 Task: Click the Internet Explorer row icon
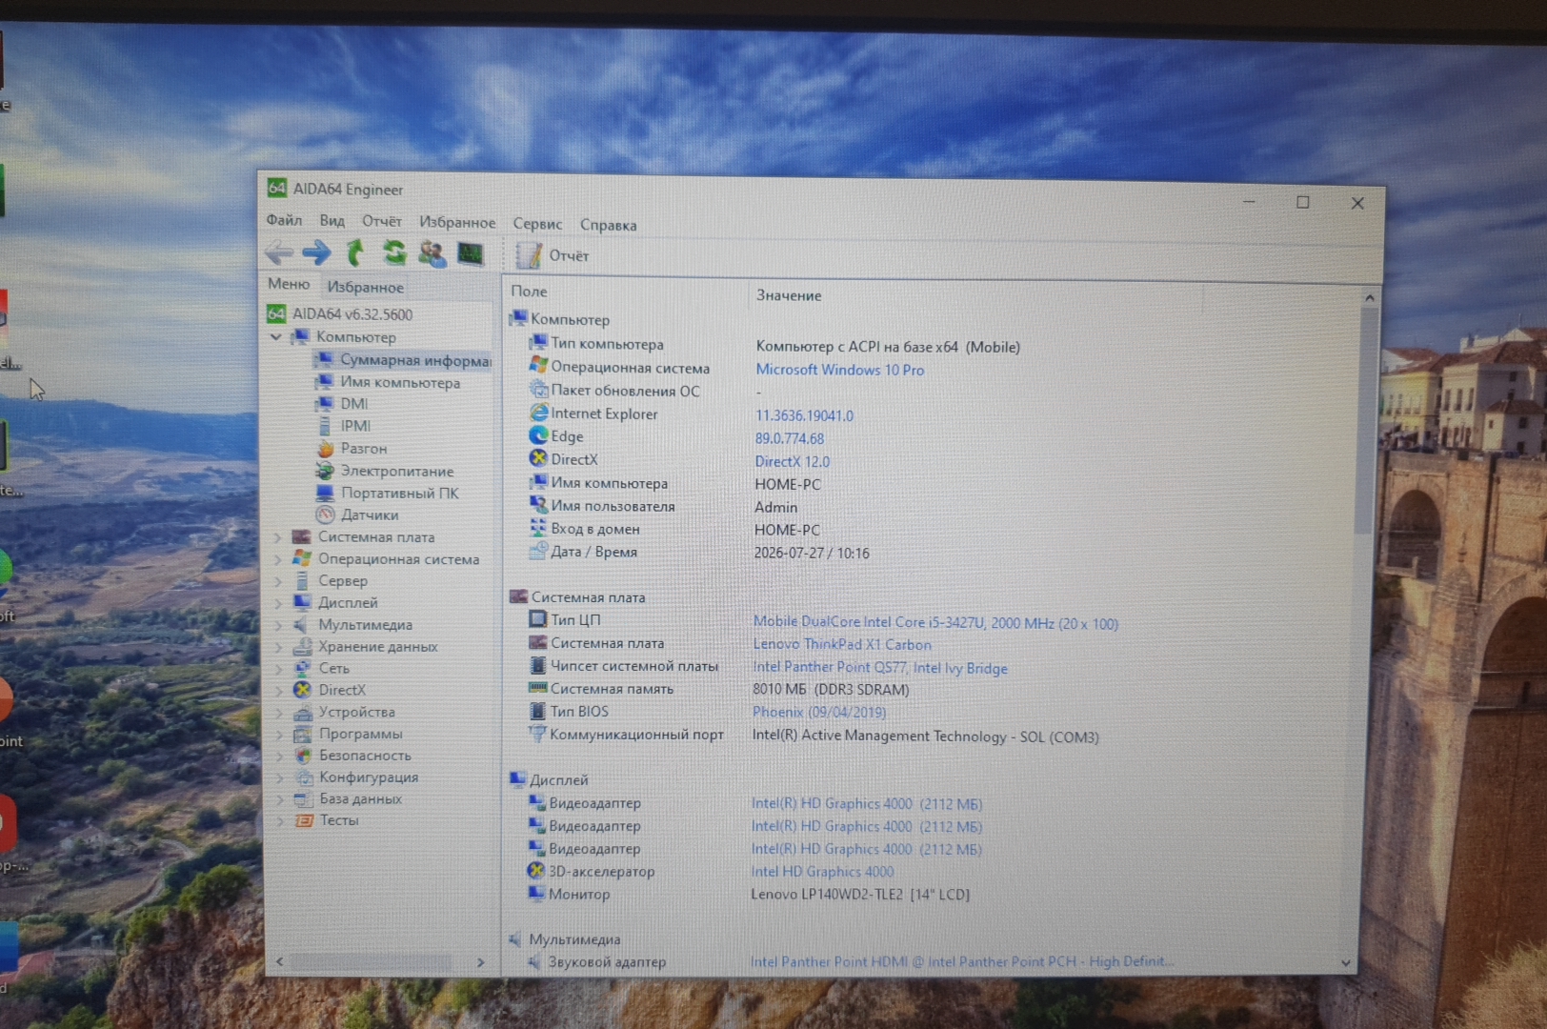[x=539, y=413]
